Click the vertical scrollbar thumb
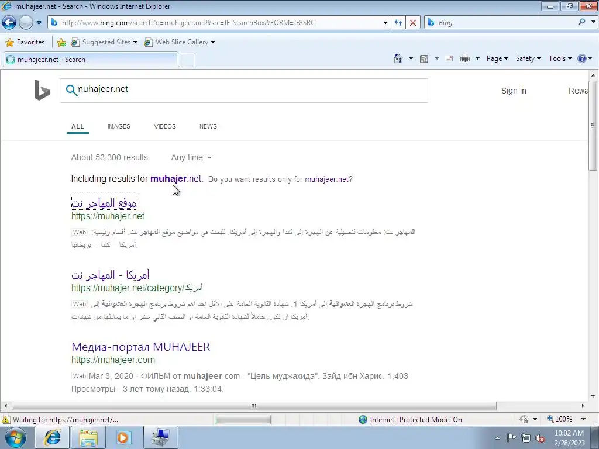 (x=593, y=126)
